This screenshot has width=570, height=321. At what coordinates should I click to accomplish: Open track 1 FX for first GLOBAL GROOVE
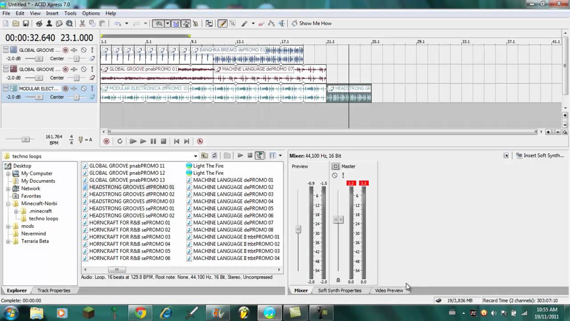tap(74, 50)
